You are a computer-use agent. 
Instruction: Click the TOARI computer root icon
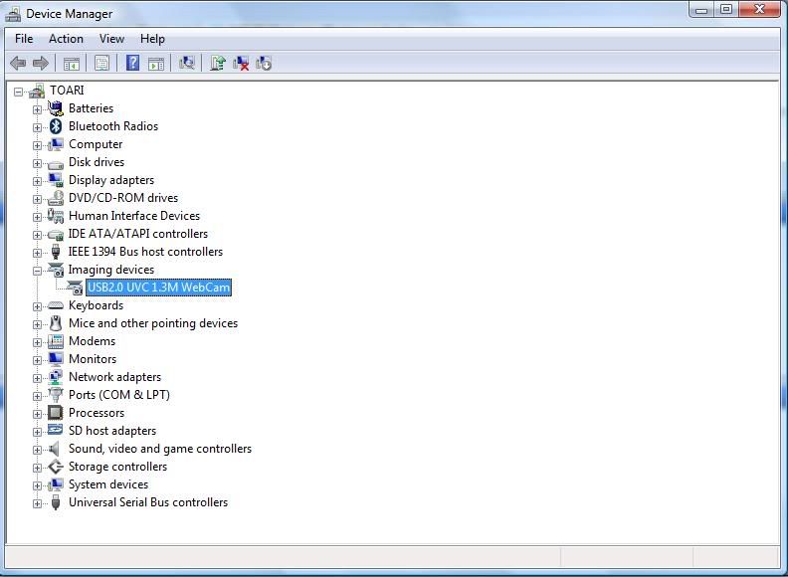click(x=37, y=91)
